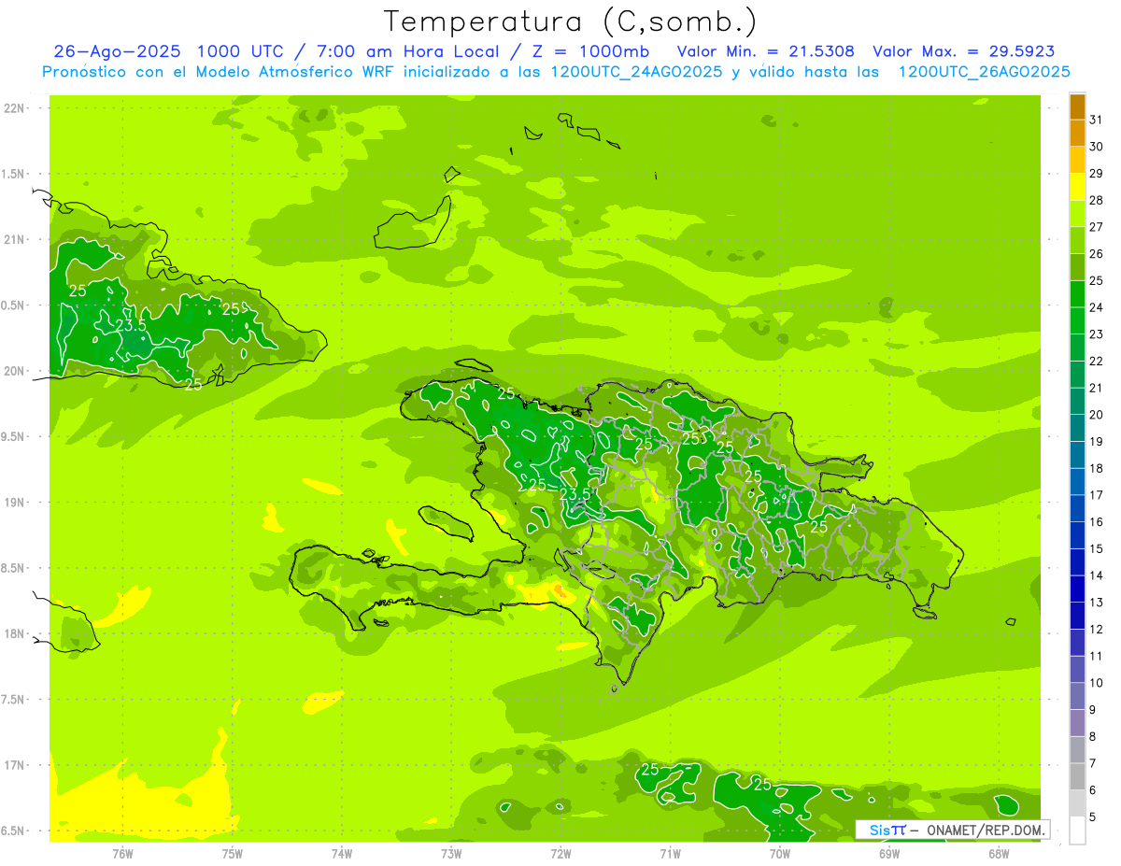Viewport: 1121px width, 866px height.
Task: Select the valid-until time "1200UTC_26AGO2025"
Action: 984,72
